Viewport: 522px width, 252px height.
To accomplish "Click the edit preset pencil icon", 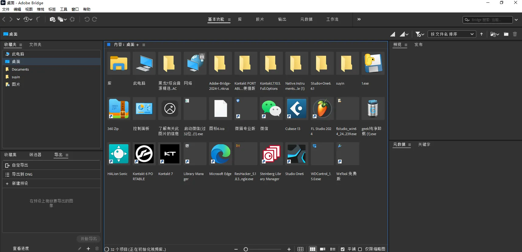I will click(79, 249).
